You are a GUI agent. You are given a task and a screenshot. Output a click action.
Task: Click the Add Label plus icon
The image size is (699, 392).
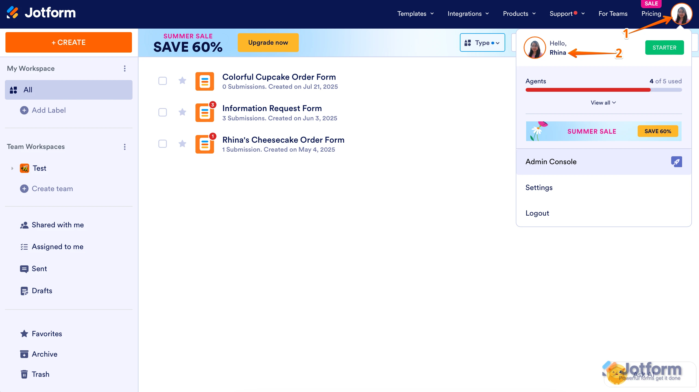point(24,110)
